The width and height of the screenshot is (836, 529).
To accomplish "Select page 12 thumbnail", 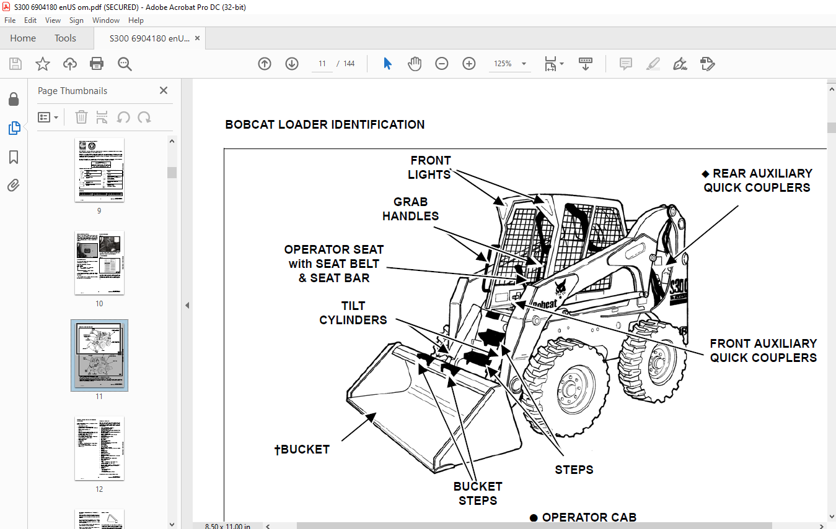I will [x=99, y=448].
